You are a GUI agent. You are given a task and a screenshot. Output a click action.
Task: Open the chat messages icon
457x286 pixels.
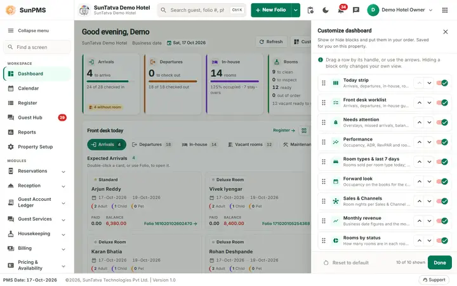356,10
